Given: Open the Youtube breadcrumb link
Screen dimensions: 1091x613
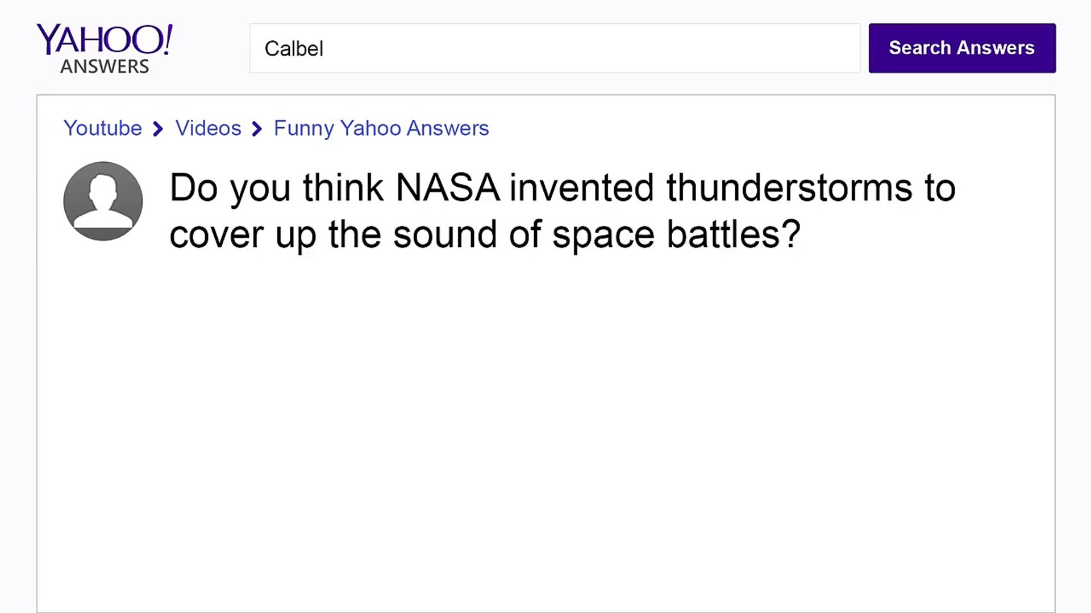Looking at the screenshot, I should (103, 128).
